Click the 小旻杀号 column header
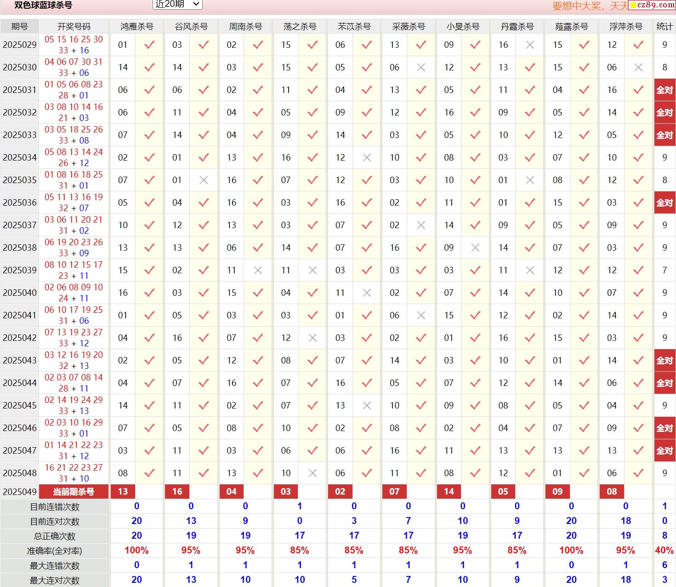The width and height of the screenshot is (676, 587). point(463,27)
